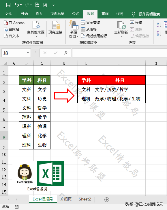Open the Undo history dropdown arrow
The width and height of the screenshot is (167, 210).
click(x=21, y=5)
